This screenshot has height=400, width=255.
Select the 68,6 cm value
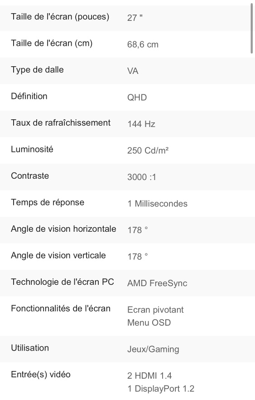coord(143,44)
